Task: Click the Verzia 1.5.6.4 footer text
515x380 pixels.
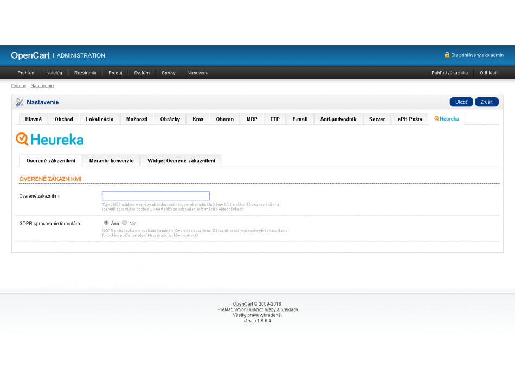Action: point(257,321)
